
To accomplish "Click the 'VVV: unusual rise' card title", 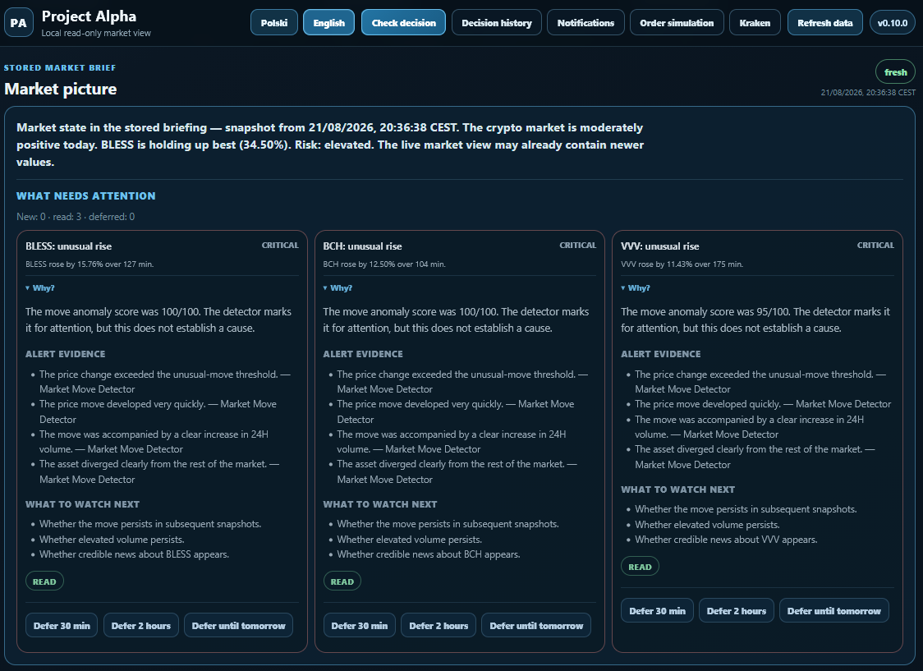I will tap(660, 246).
